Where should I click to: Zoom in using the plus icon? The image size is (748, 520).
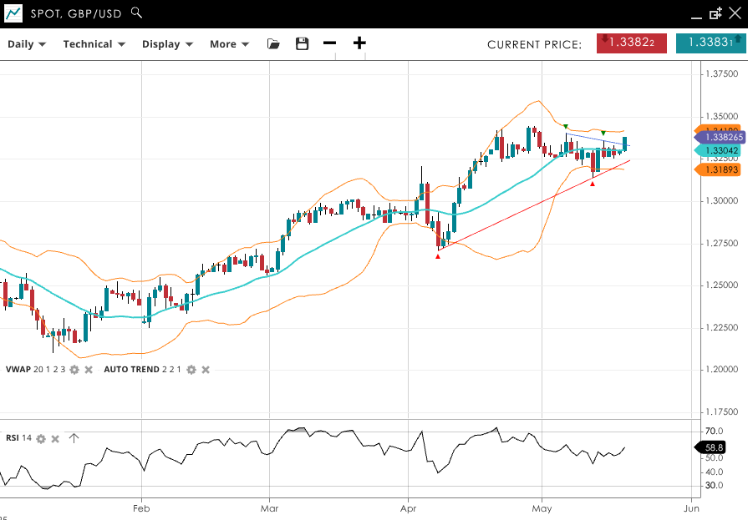[x=359, y=43]
